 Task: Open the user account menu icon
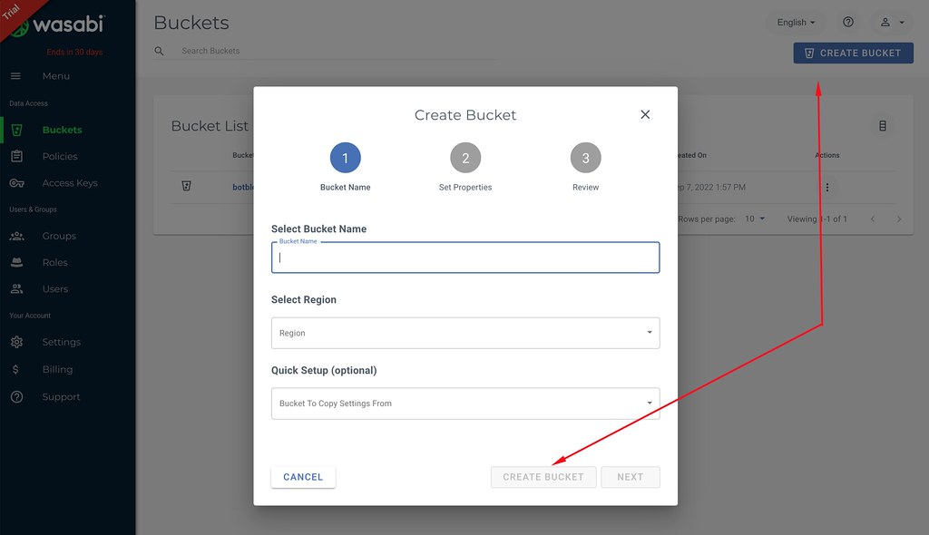pyautogui.click(x=885, y=22)
